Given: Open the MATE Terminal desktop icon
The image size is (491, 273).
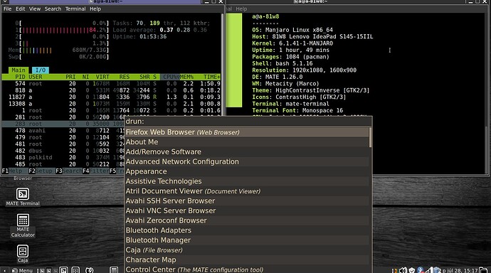Looking at the screenshot, I should pyautogui.click(x=23, y=197).
